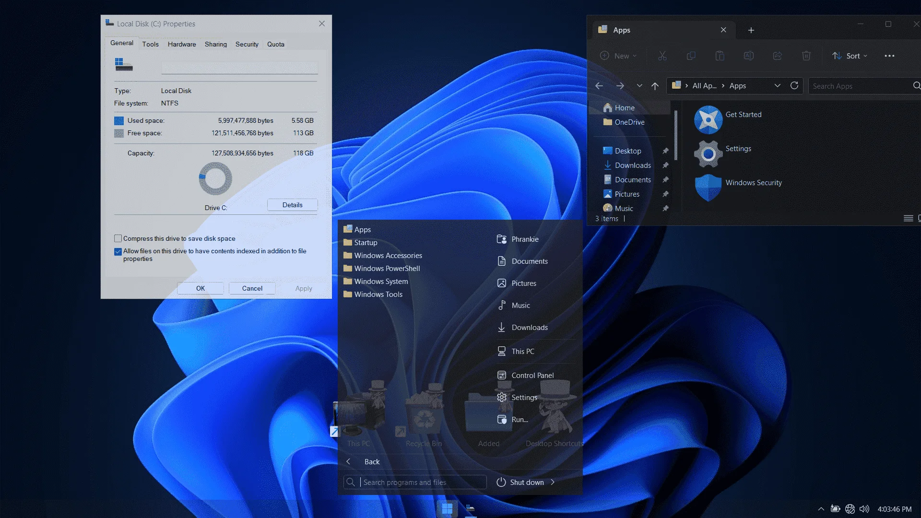
Task: Open This PC from Start menu
Action: pos(523,352)
